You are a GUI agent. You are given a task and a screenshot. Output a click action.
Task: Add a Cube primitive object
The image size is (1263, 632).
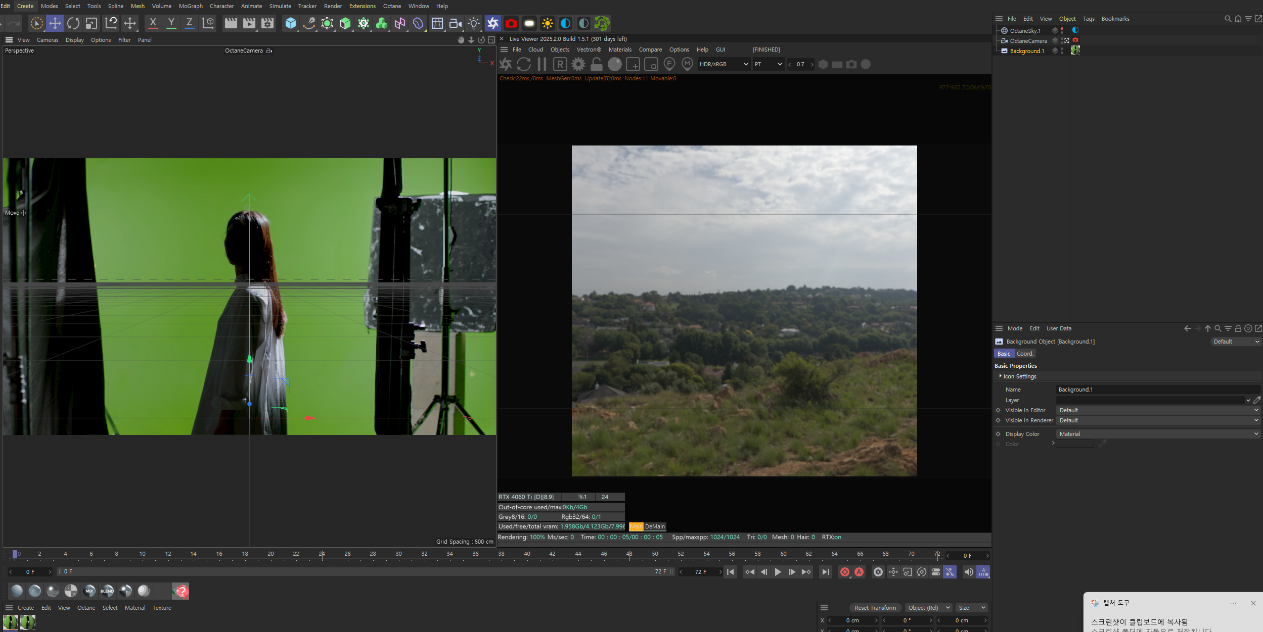point(291,23)
